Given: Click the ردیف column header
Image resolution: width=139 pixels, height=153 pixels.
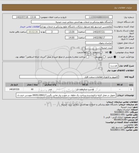Looking at the screenshot, I should pos(131,84).
